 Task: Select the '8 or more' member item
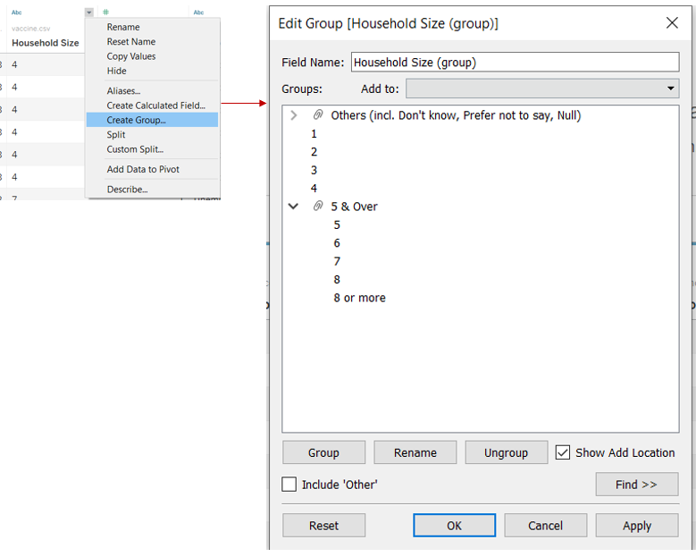point(360,298)
